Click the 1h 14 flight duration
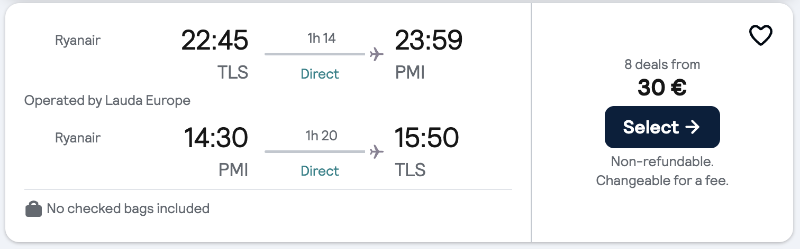Screen dimensions: 800x249 321,39
